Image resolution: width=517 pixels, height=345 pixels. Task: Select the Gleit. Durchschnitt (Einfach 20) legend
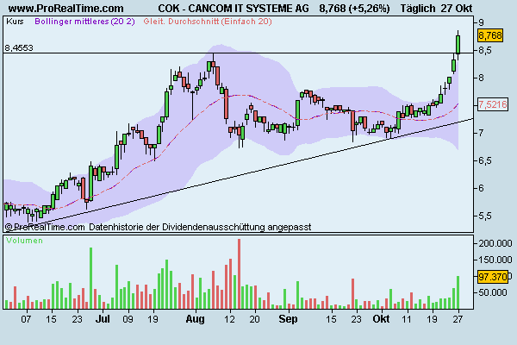(208, 22)
